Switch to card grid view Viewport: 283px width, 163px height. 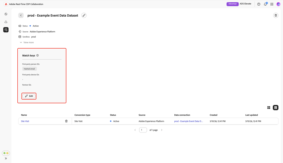click(269, 108)
